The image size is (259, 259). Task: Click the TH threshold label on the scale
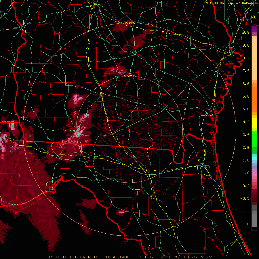[x=247, y=224]
